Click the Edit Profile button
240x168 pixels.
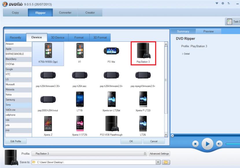point(16,141)
